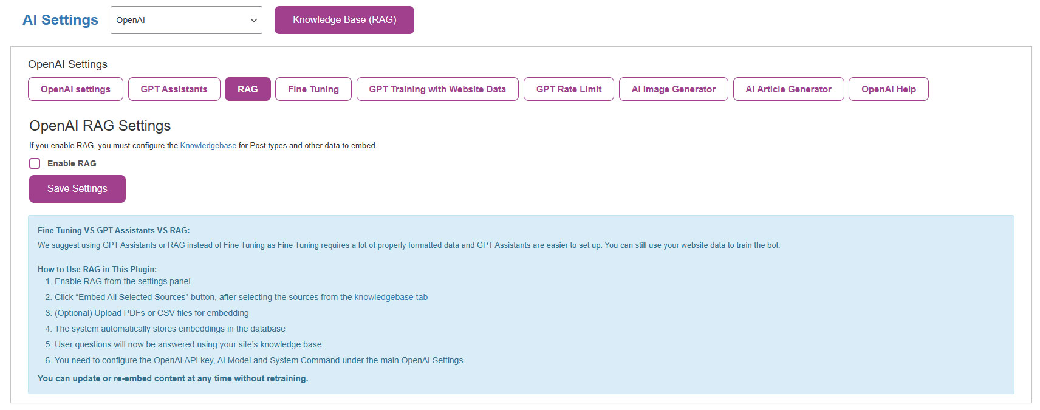Click the Enable RAG label text
The height and width of the screenshot is (410, 1040).
coord(72,163)
